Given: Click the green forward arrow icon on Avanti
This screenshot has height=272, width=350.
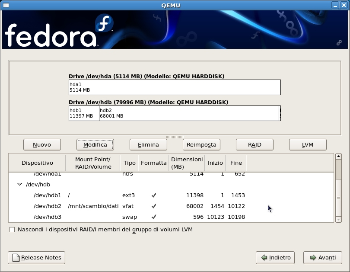Looking at the screenshot, I should tap(313, 257).
